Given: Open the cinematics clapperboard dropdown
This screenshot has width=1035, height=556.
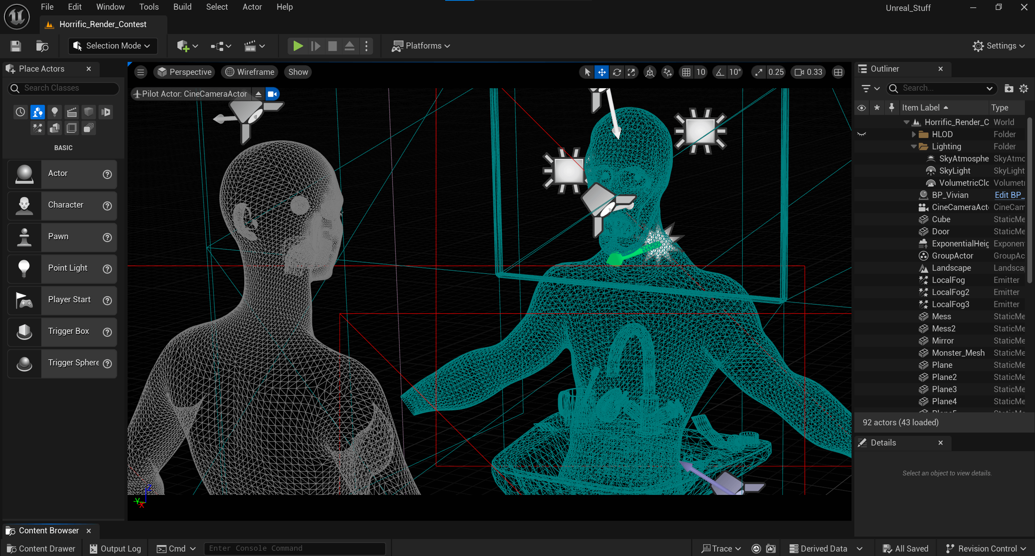Looking at the screenshot, I should coord(254,46).
